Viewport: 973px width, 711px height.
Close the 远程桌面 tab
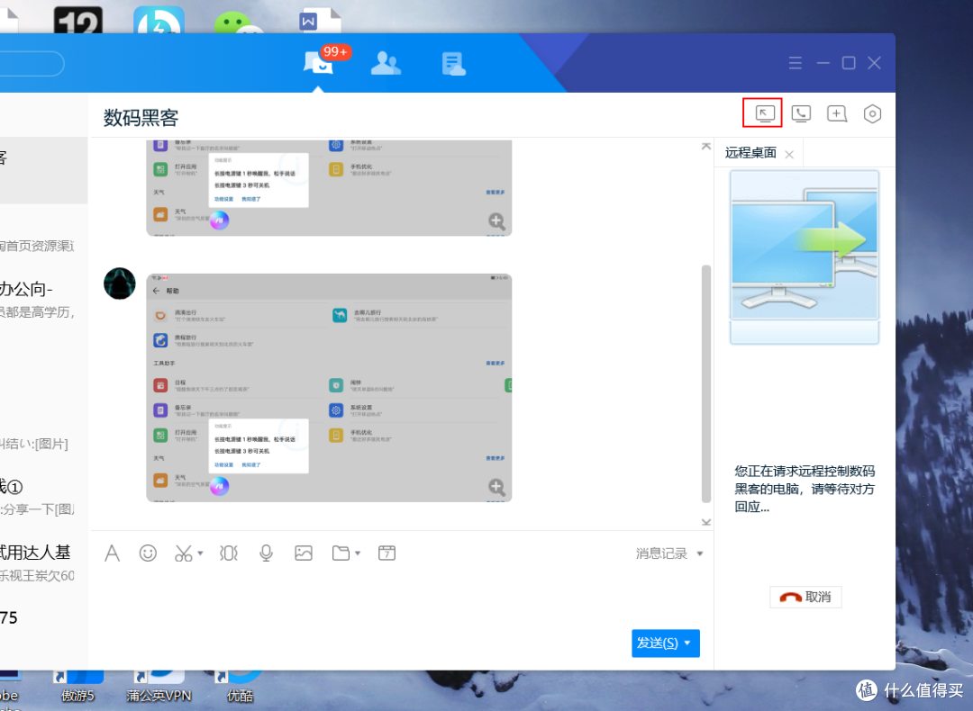(789, 154)
